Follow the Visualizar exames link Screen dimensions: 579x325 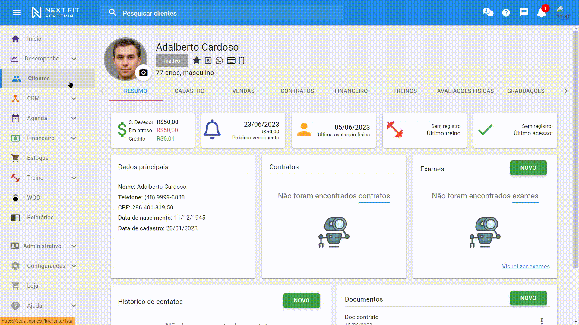526,267
